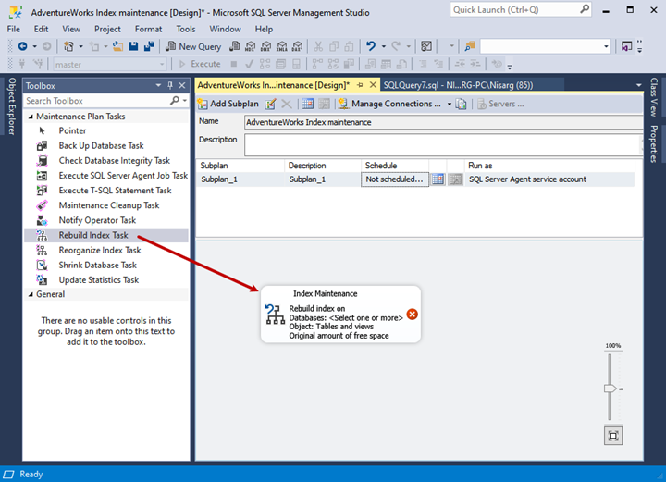Screen dimensions: 666x482
Task: Click the Quick Launch search magnifier icon
Action: (585, 9)
